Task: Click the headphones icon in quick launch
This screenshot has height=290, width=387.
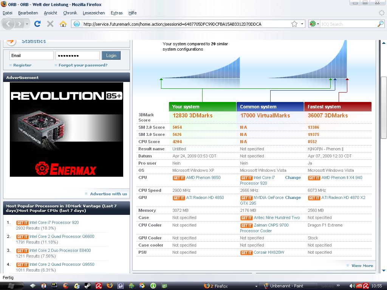Action: (121, 286)
